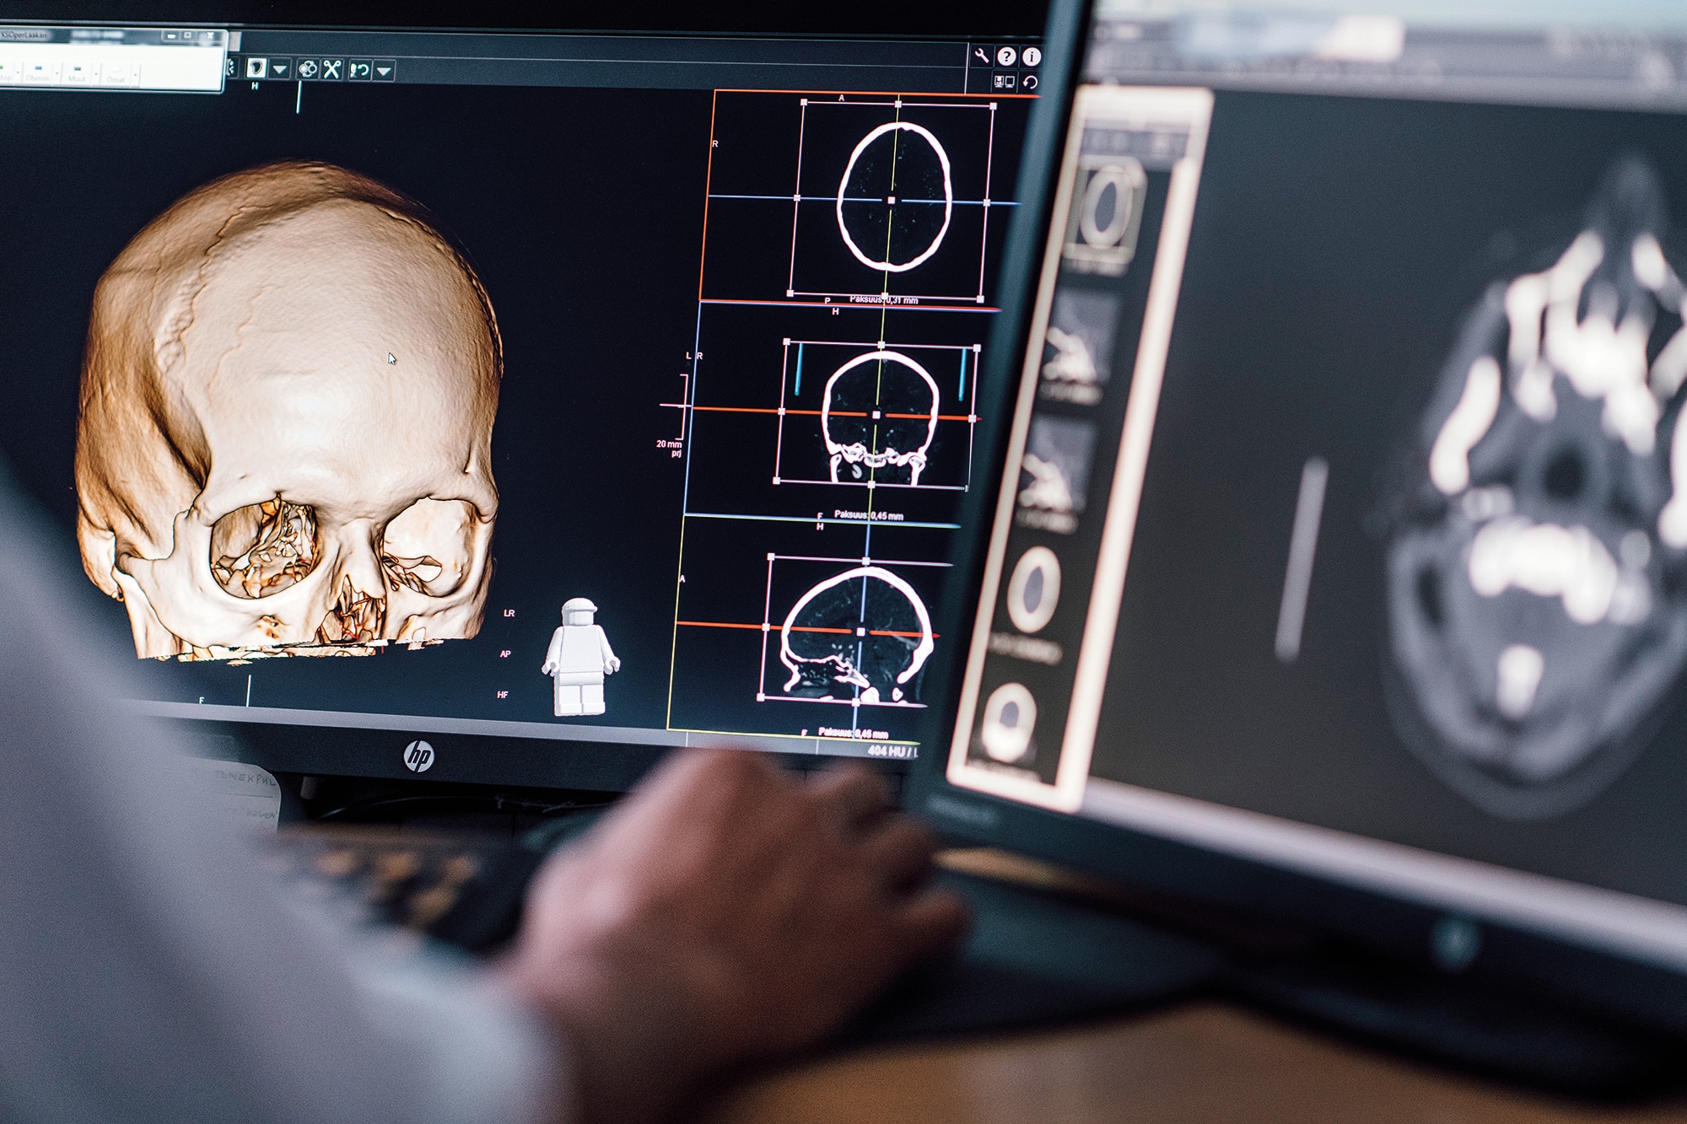Click the tissue segmentation circles icon
The height and width of the screenshot is (1124, 1687).
pos(308,69)
